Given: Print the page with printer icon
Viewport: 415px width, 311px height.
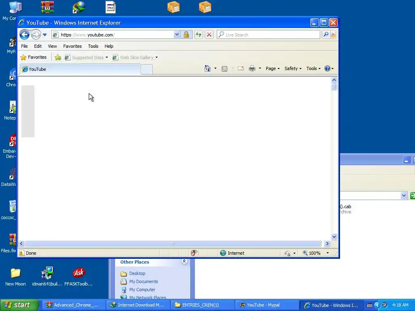Looking at the screenshot, I should pyautogui.click(x=252, y=69).
